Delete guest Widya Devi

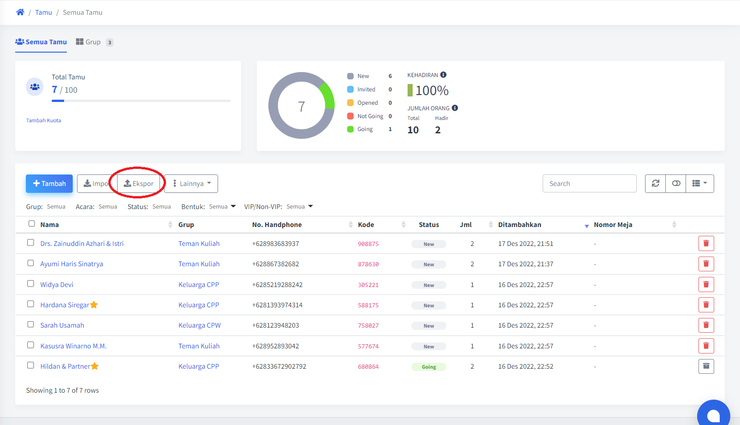coord(706,285)
